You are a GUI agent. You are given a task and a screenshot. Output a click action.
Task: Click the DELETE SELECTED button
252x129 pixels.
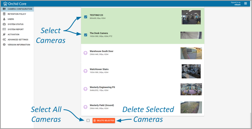tap(104, 120)
